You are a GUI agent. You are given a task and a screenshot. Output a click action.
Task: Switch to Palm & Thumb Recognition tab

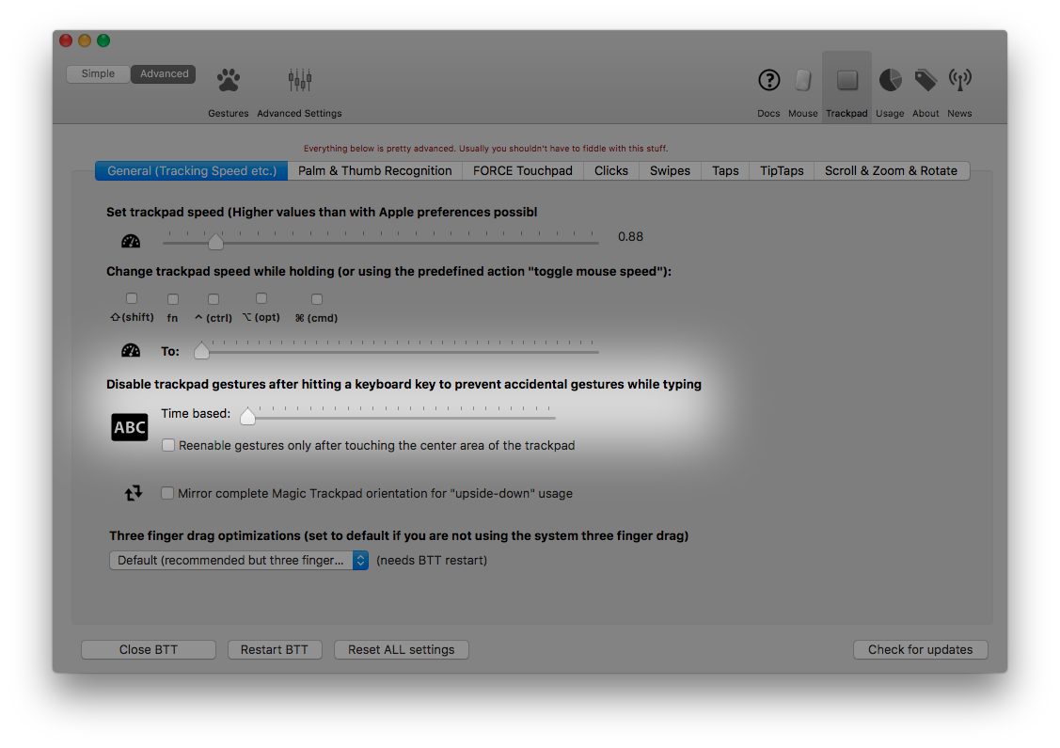375,170
